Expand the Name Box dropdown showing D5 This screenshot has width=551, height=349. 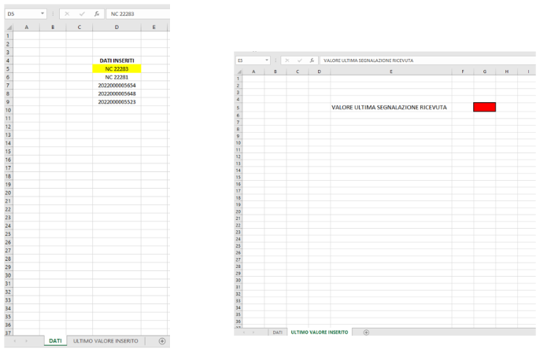click(43, 14)
